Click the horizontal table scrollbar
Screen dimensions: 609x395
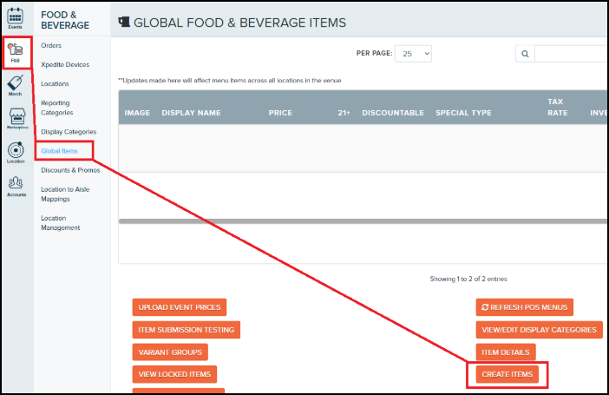(363, 221)
